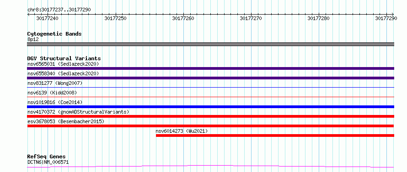Select the gray 8p12 cytogenetic band bar
This screenshot has height=172, width=407.
(x=210, y=44)
